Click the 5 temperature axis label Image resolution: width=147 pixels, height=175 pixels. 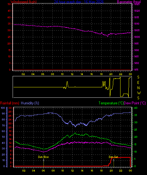(x=135, y=159)
